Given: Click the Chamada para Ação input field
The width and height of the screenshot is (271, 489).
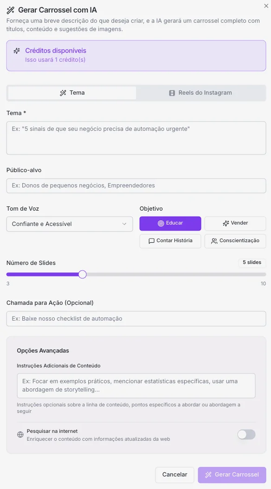Looking at the screenshot, I should 136,318.
